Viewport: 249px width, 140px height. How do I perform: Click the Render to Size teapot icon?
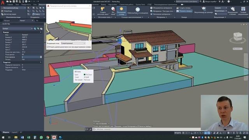pos(203,9)
